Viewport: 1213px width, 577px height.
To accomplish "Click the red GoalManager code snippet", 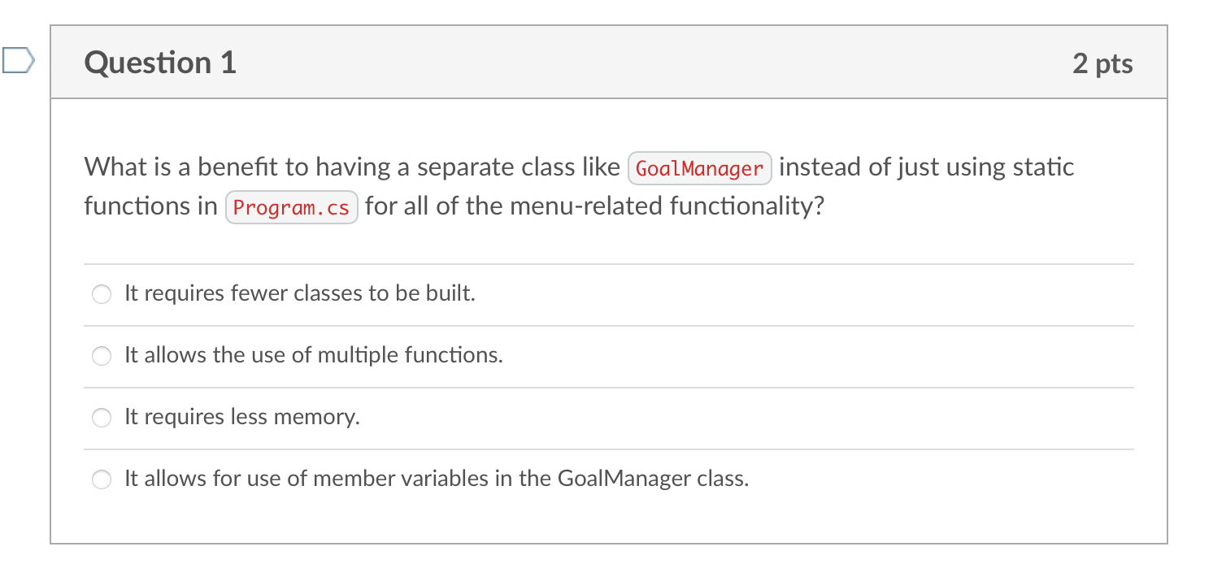I will (700, 168).
